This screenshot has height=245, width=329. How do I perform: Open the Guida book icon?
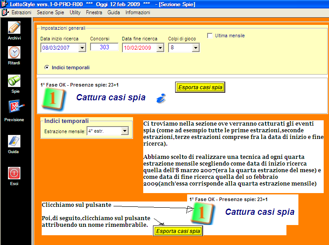(14, 141)
